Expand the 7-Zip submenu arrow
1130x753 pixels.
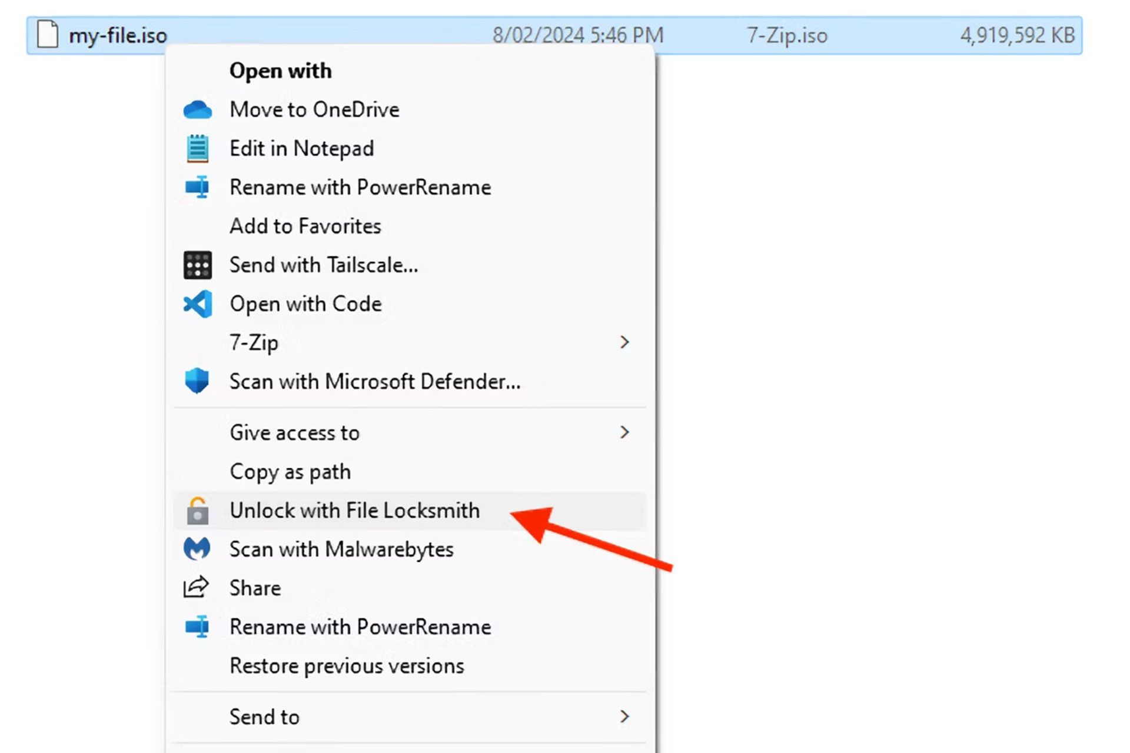coord(624,342)
